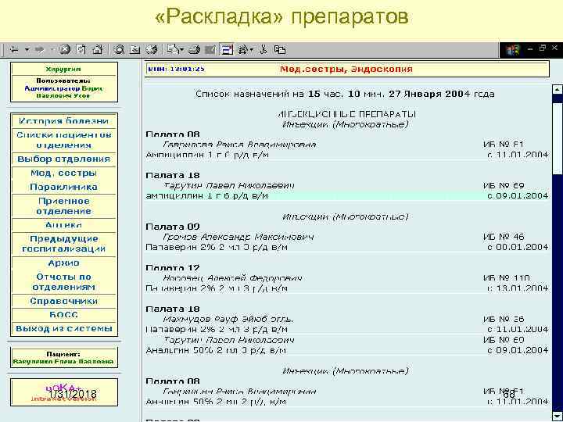Select Тарутин Павел Николаевич above the ампициллин row
The height and width of the screenshot is (422, 563).
point(229,185)
